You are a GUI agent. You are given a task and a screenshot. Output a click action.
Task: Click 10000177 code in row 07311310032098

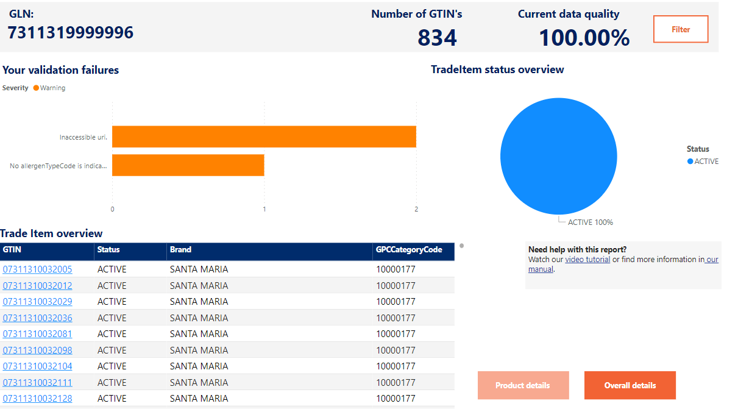[x=396, y=350]
